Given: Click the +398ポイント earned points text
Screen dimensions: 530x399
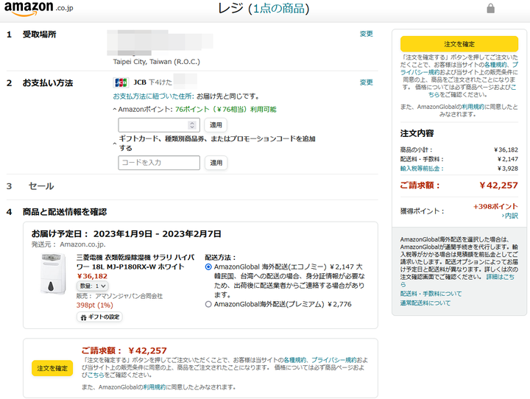Looking at the screenshot, I should coord(495,207).
